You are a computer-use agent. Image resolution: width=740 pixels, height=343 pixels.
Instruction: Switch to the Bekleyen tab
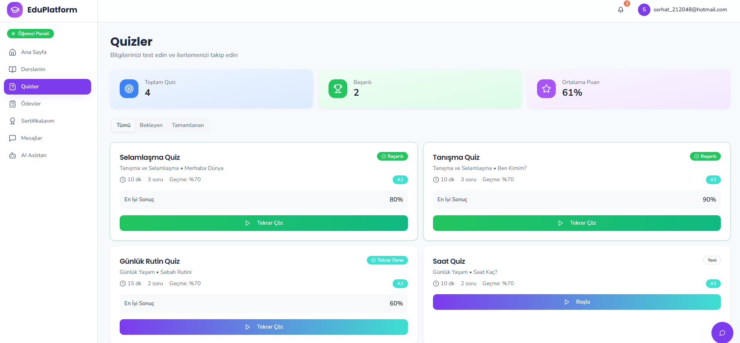151,125
